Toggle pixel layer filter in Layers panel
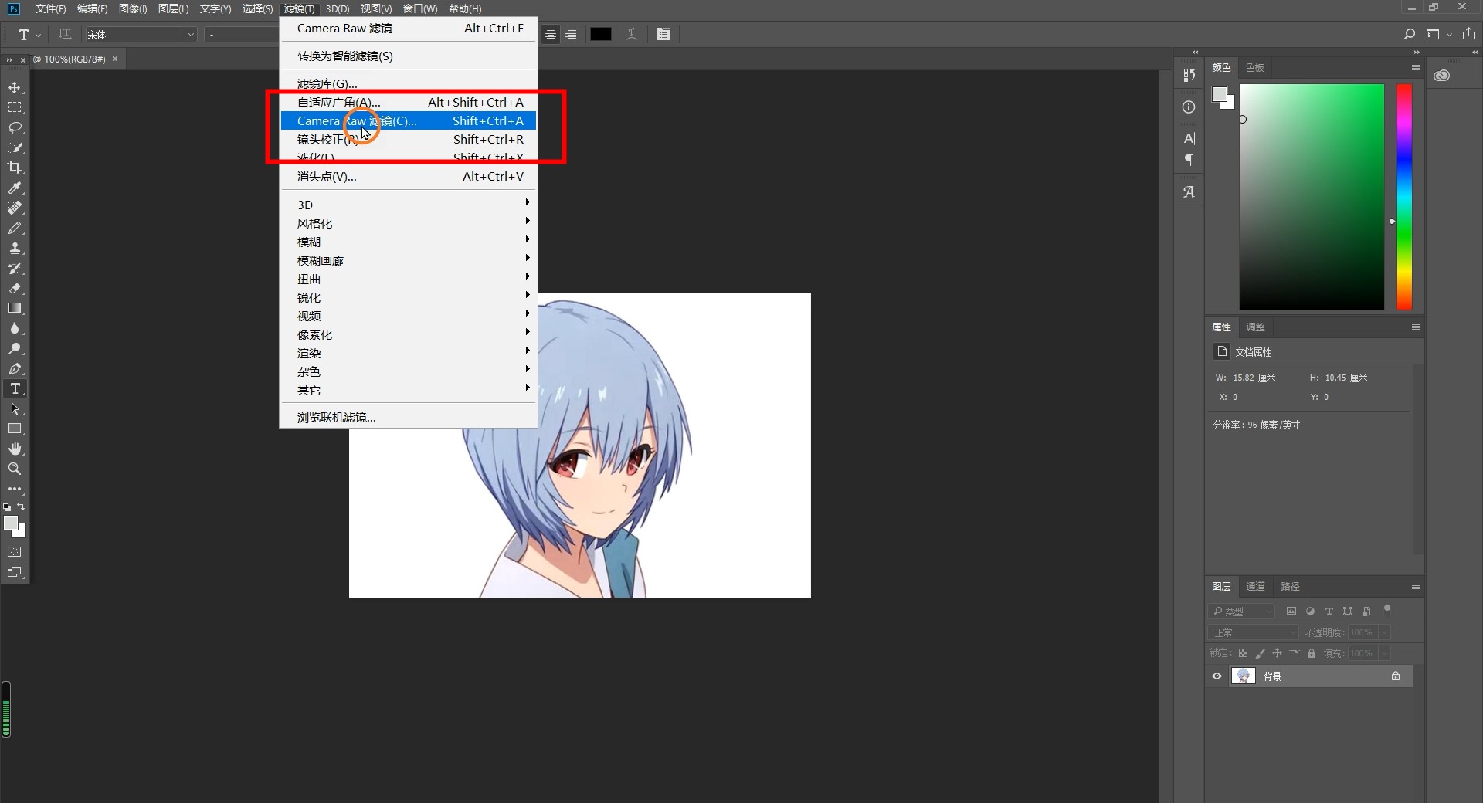Image resolution: width=1483 pixels, height=803 pixels. pos(1291,612)
